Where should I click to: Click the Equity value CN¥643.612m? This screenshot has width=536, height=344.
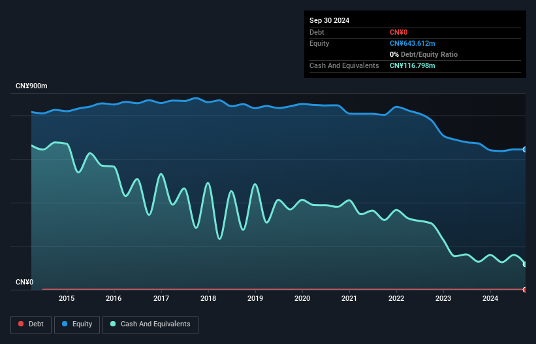click(412, 43)
